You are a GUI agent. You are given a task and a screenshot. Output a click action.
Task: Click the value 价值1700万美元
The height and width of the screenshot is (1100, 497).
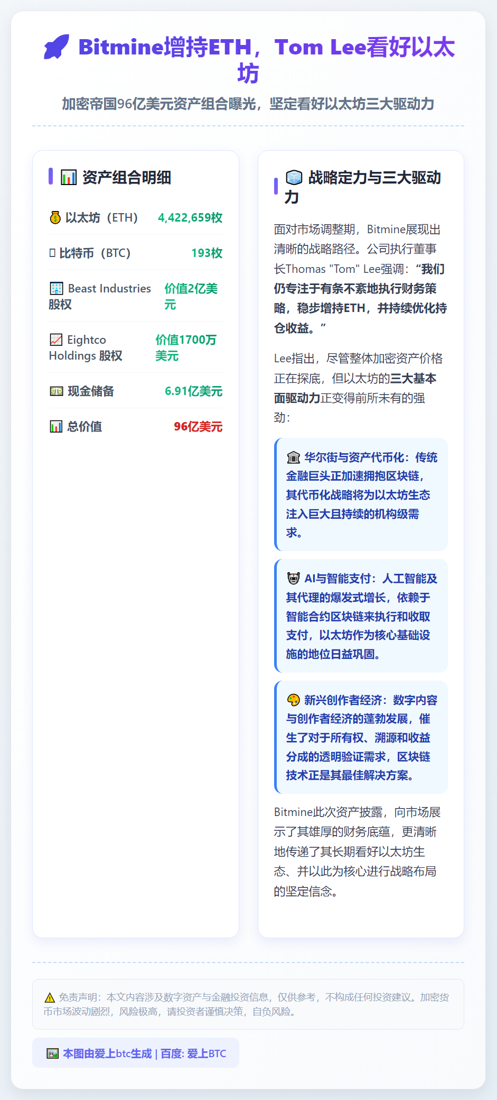(186, 347)
